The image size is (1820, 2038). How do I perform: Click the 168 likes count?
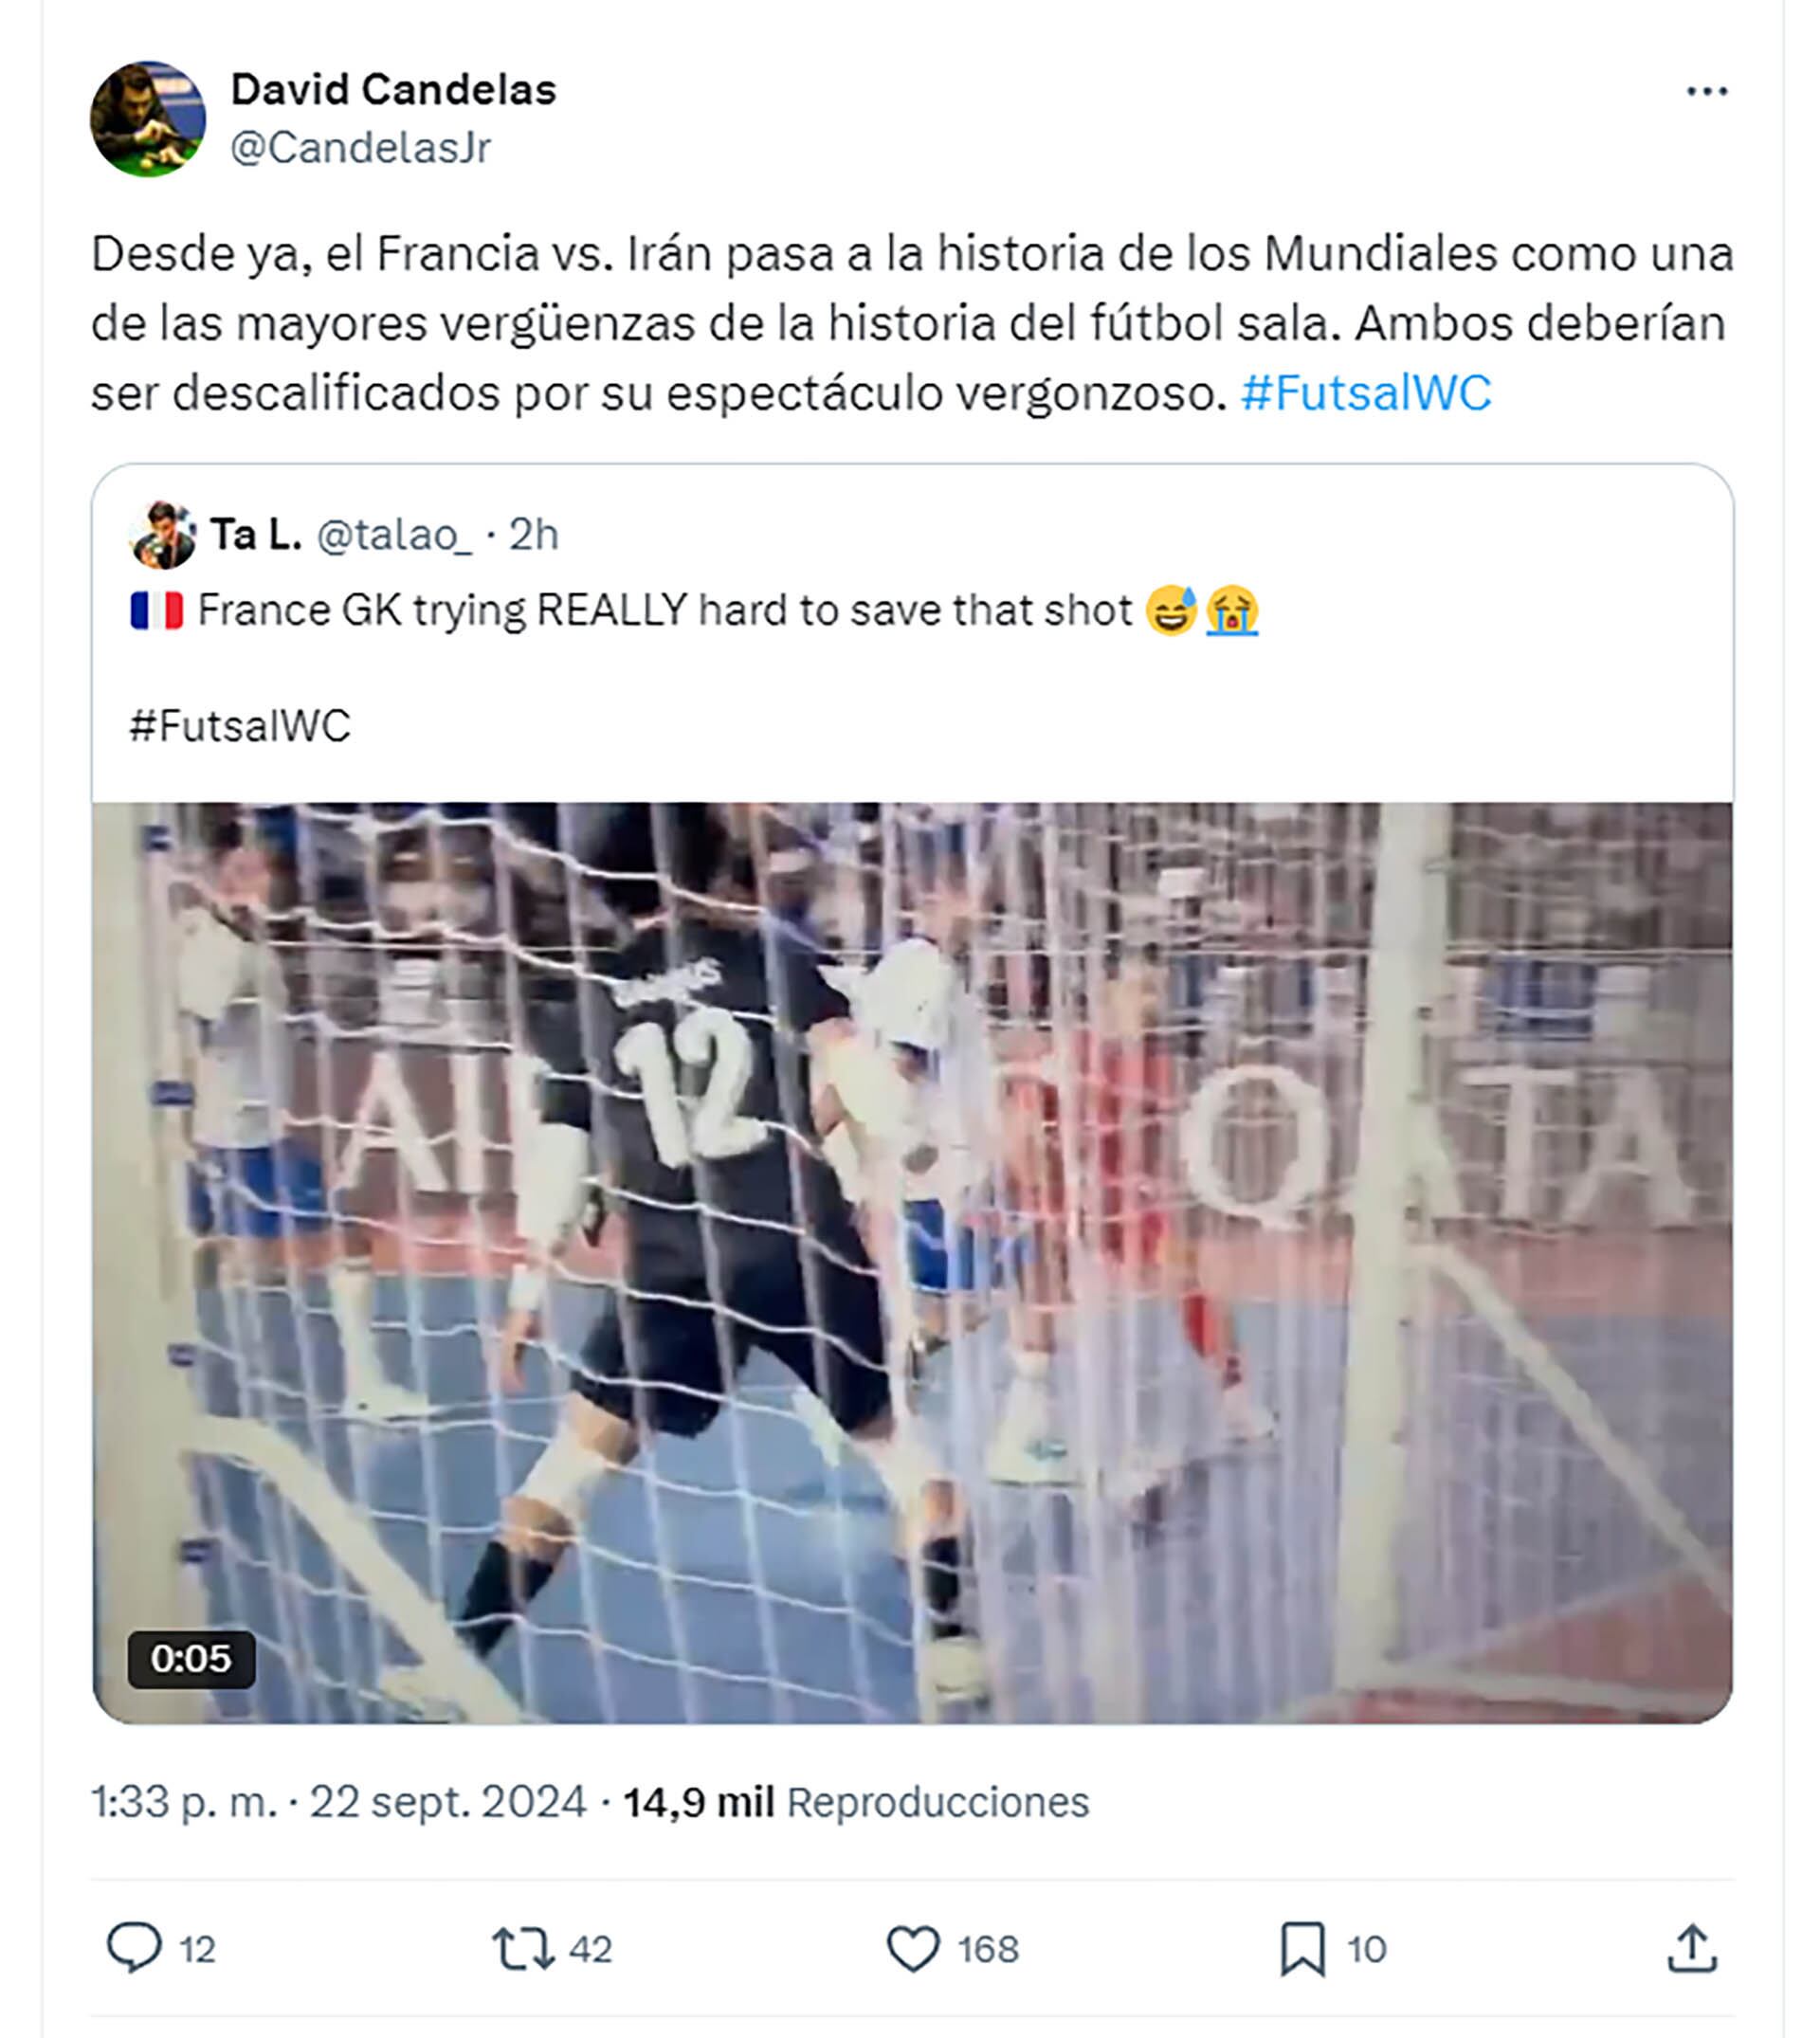[x=988, y=1949]
